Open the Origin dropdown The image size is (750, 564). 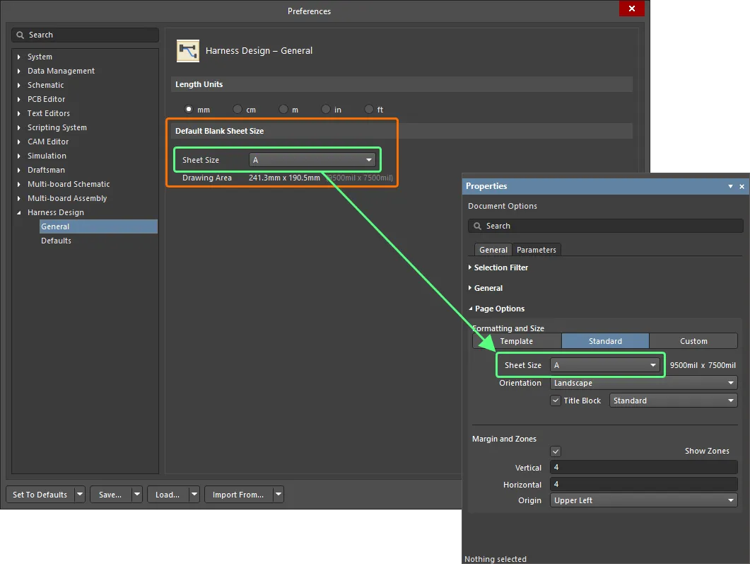click(643, 500)
